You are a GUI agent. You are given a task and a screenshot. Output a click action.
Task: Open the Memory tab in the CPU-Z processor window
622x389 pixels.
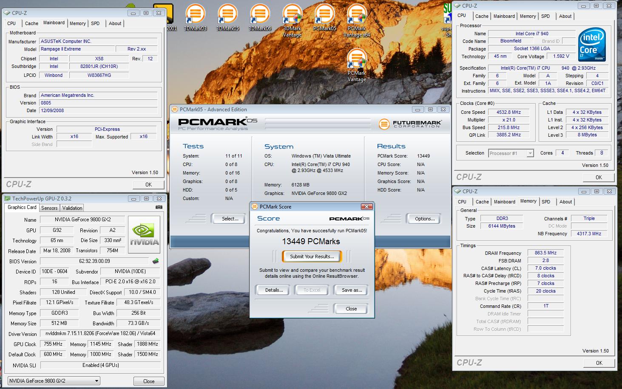[528, 16]
